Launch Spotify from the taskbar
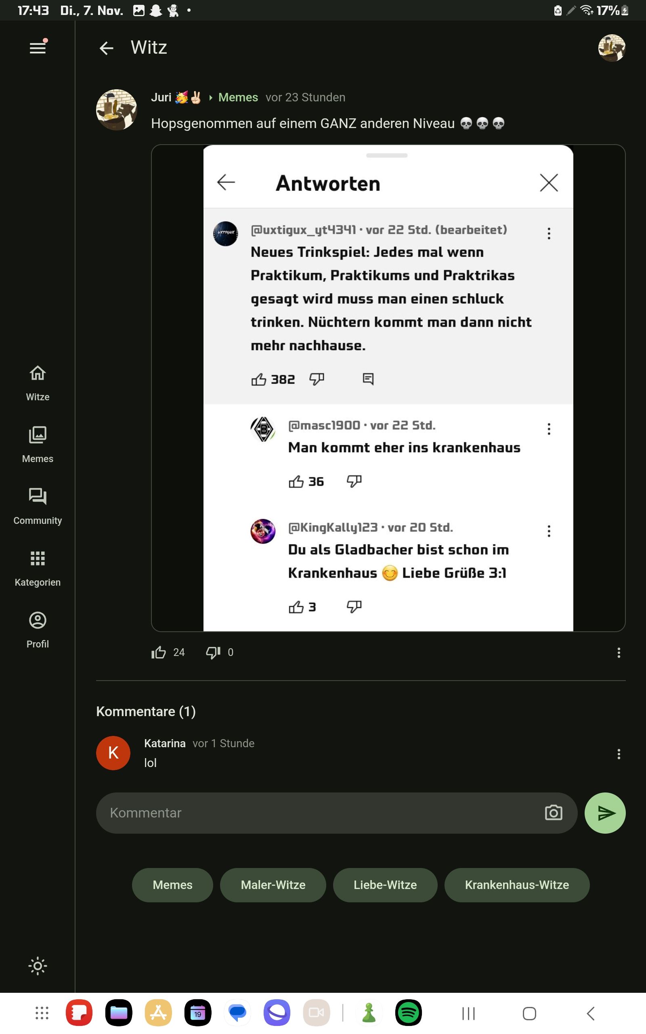The height and width of the screenshot is (1034, 646). click(x=408, y=1013)
